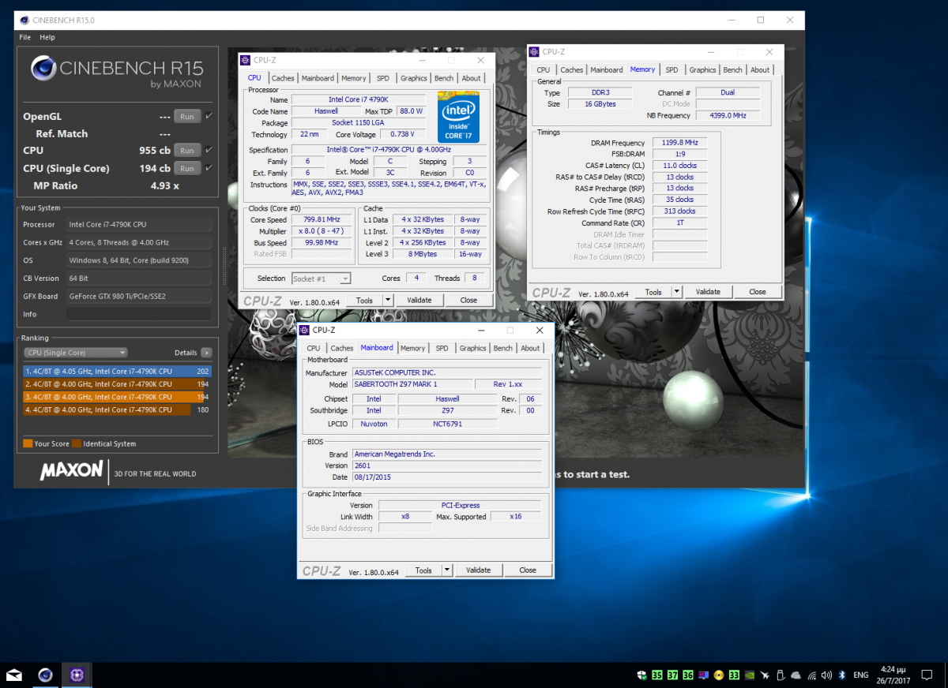Click the DRAM Frequency value 1199.8 MHz
Viewport: 948px width, 688px height.
[680, 143]
